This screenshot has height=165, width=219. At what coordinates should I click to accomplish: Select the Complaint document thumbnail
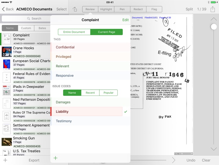[x=6, y=39]
